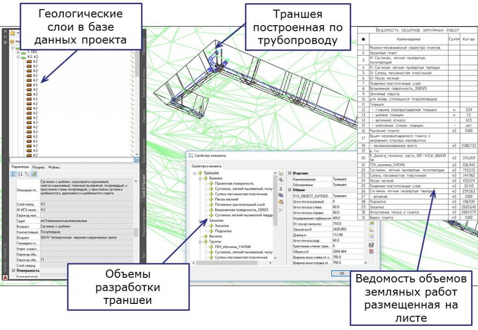Click the down arrow of the layer tree scrollbar
Screen dimensions: 478x330
coord(137,154)
